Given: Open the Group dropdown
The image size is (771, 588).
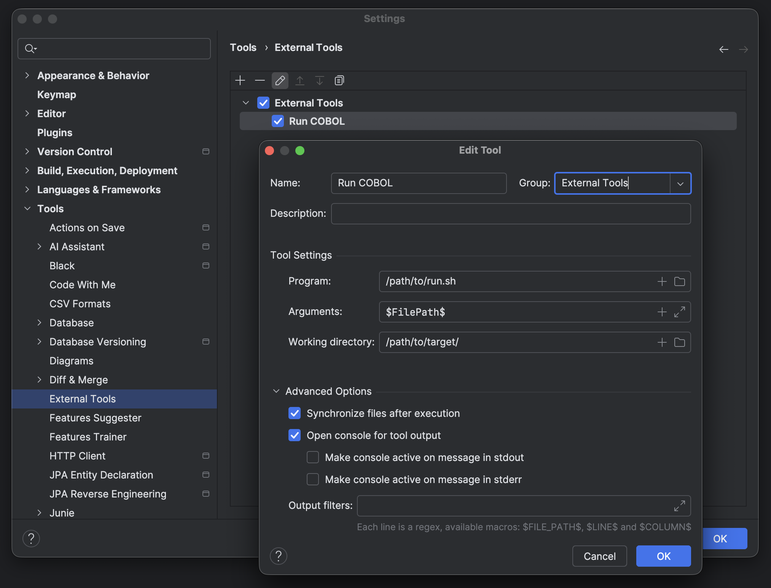Looking at the screenshot, I should [x=681, y=183].
